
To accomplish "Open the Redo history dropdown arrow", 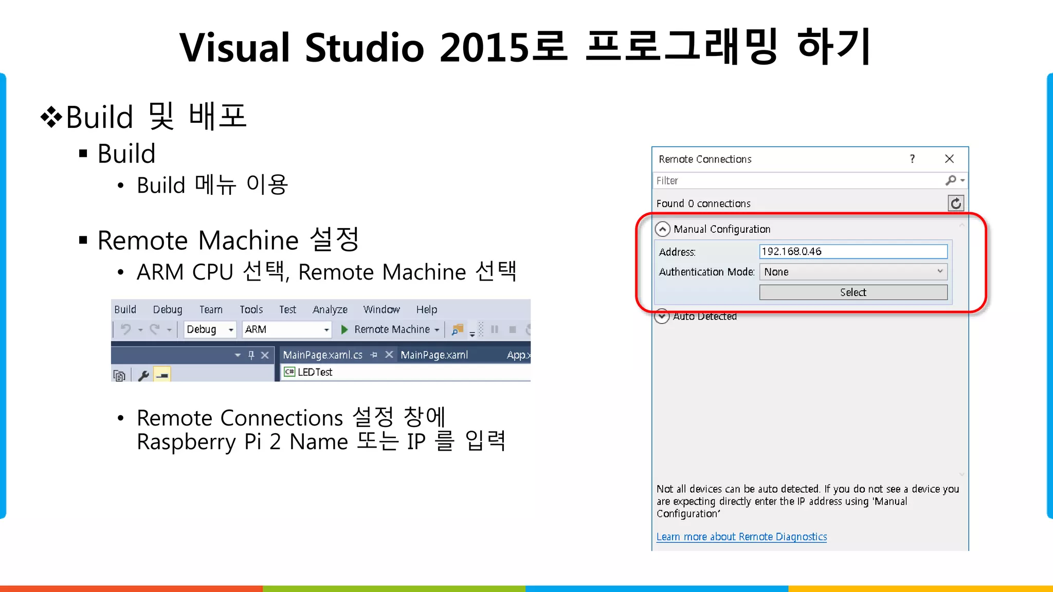I will (169, 330).
